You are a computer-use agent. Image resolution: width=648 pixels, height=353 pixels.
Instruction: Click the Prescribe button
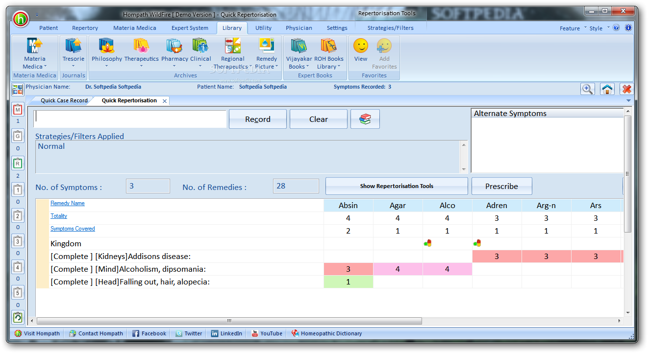pyautogui.click(x=501, y=186)
